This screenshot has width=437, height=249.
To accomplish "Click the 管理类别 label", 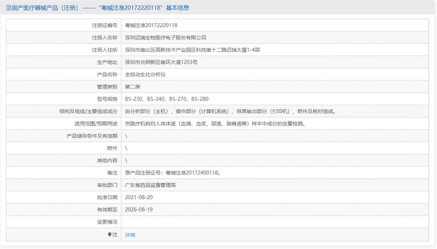I will 107,87.
